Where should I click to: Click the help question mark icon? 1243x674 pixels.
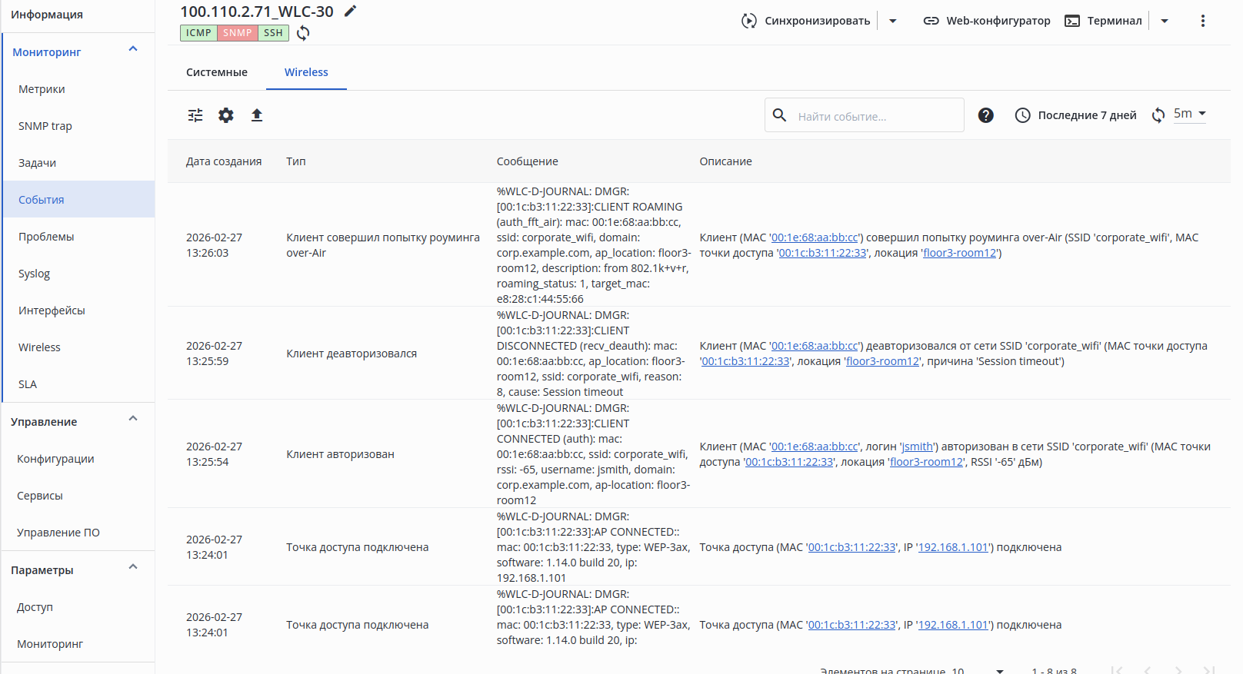point(985,115)
